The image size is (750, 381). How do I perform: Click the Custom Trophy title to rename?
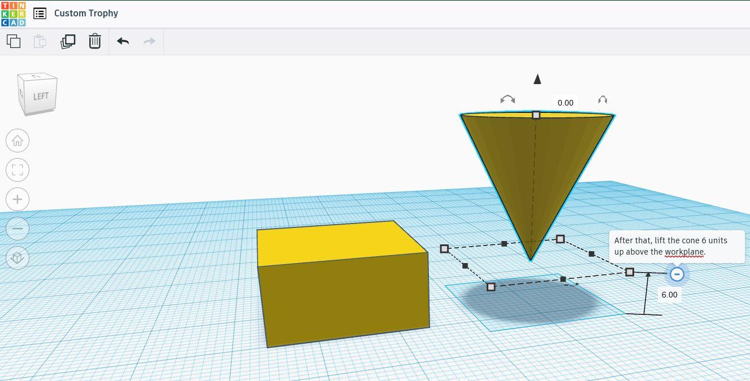coord(85,13)
